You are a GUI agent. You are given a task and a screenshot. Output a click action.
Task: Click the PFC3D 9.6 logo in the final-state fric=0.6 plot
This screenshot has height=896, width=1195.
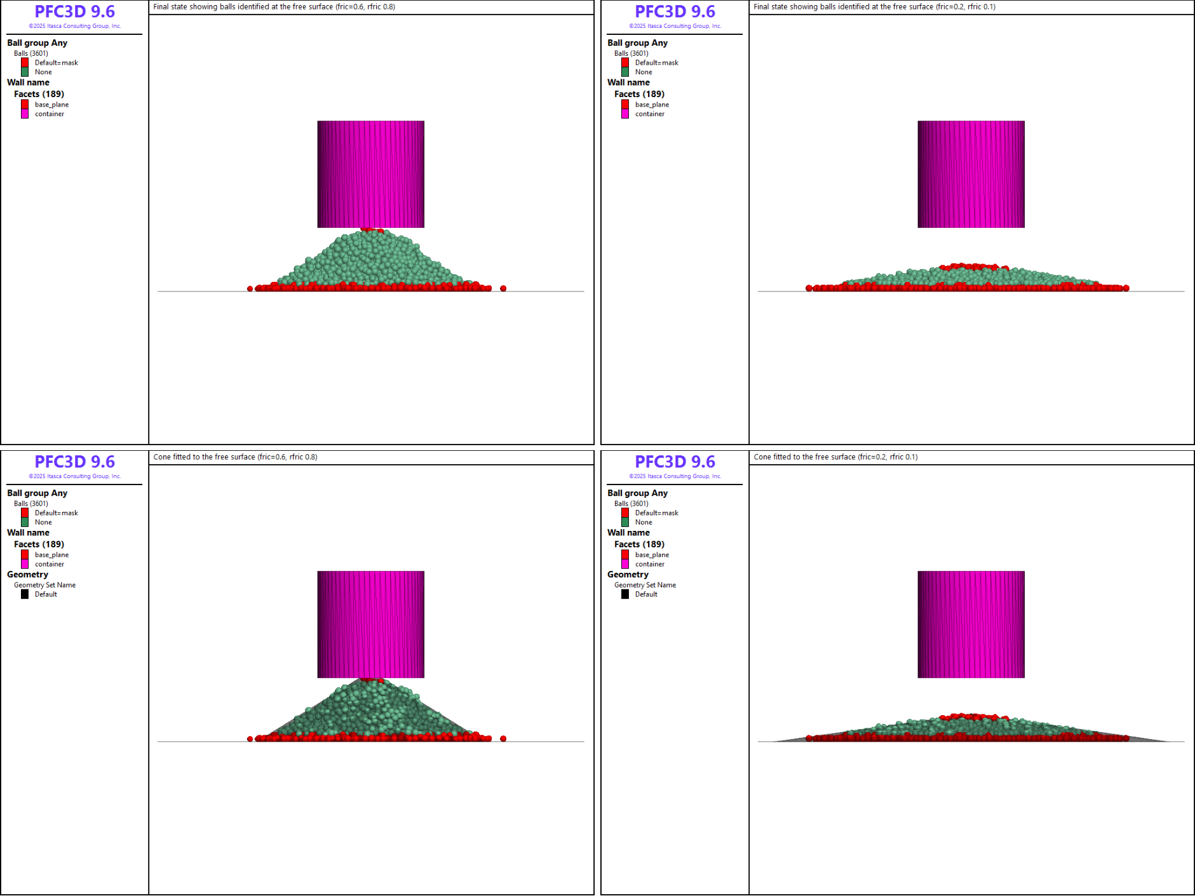(74, 12)
